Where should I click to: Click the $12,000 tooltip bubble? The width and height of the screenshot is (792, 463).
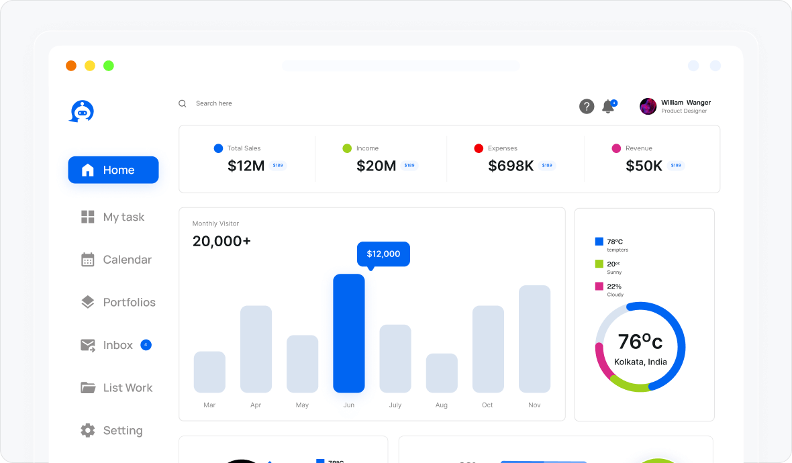[x=383, y=254]
